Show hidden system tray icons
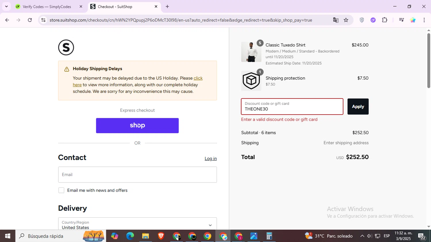Viewport: 431px width, 242px height. [x=362, y=236]
